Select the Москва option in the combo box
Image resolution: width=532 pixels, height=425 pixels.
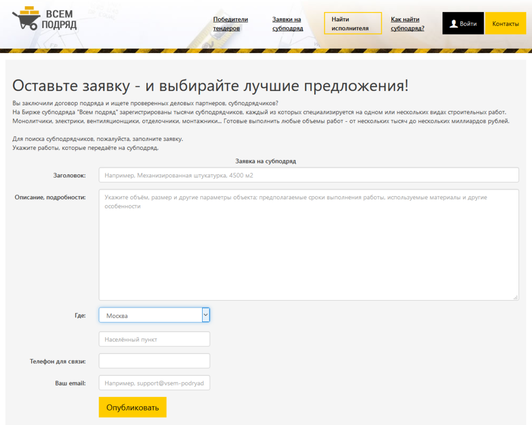click(x=130, y=315)
